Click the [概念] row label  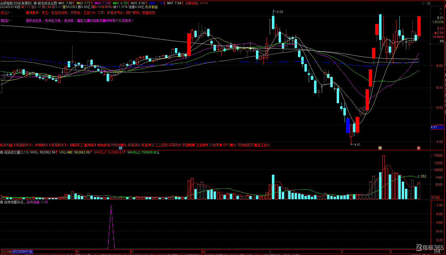pos(6,20)
